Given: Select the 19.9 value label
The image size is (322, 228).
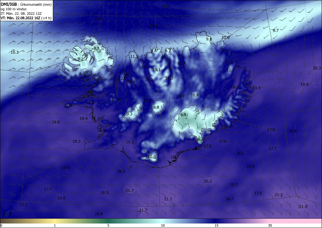Looking at the screenshot, I should click(x=304, y=85).
